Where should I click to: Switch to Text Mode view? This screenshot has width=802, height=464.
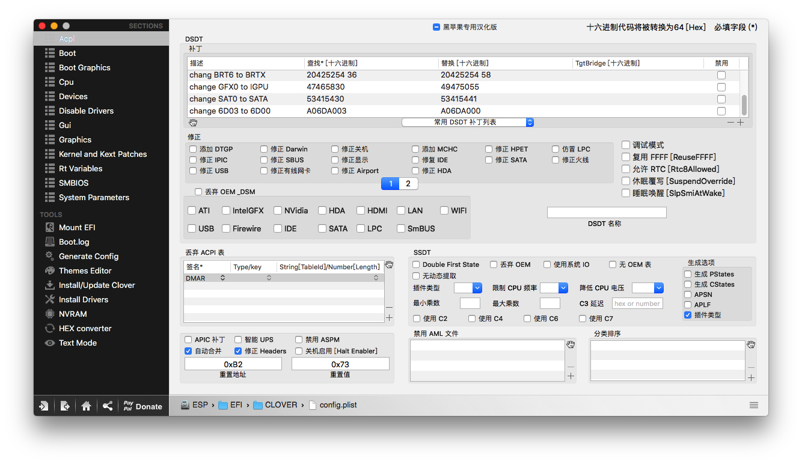click(78, 343)
